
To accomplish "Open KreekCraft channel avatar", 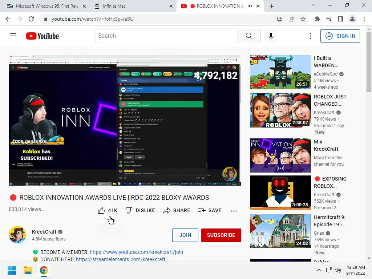I will (x=17, y=235).
